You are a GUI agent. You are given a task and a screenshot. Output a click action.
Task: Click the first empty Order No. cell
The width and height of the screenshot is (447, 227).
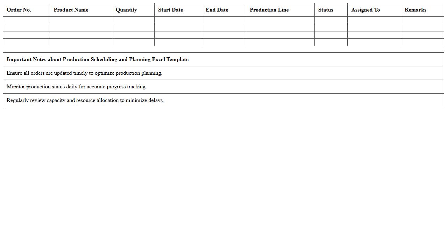click(26, 20)
